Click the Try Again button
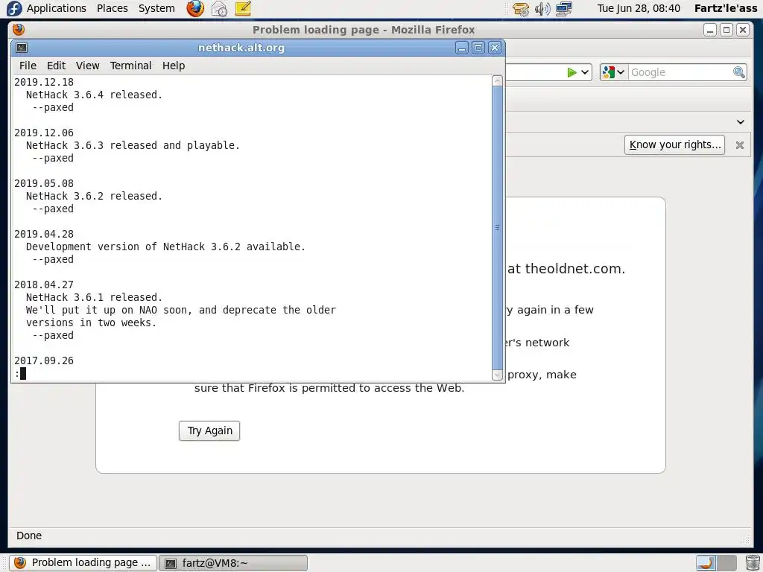This screenshot has height=572, width=763. click(x=209, y=431)
